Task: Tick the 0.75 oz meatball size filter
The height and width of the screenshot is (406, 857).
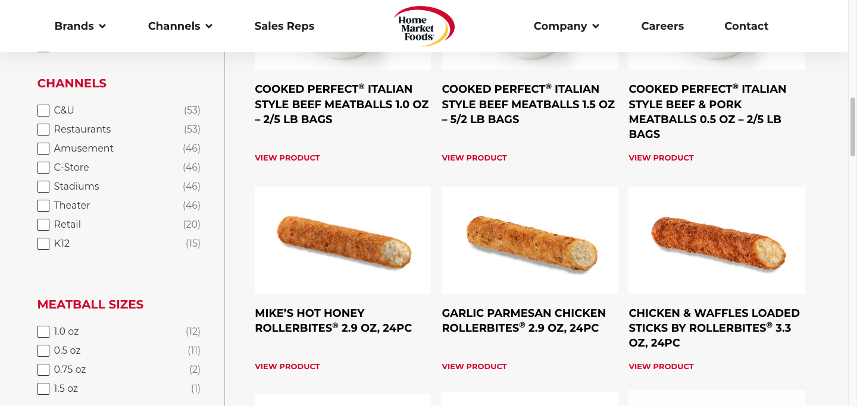Action: pos(43,370)
